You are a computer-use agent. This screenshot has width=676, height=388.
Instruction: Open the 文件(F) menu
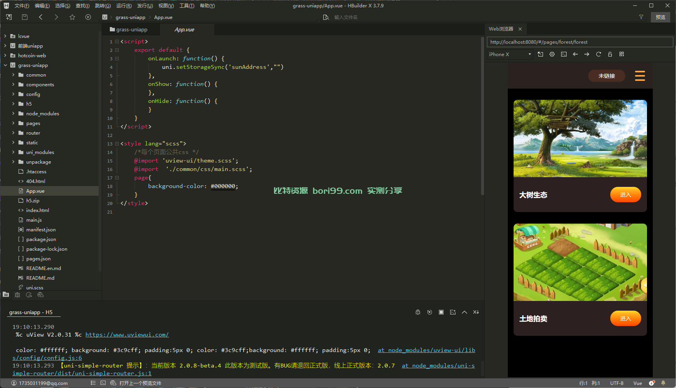coord(22,6)
